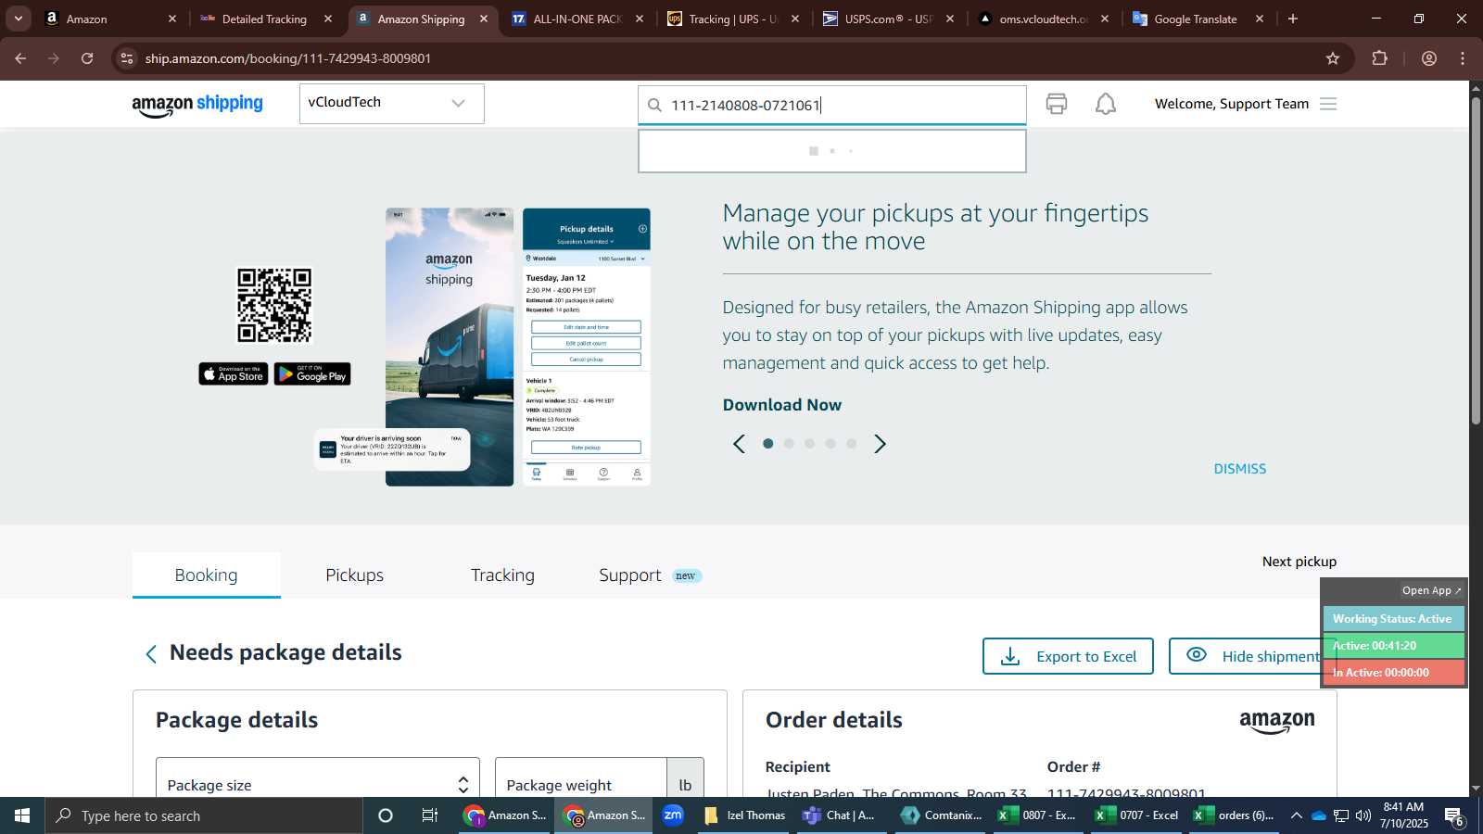Open the Chrome three-dot menu
This screenshot has height=834, width=1483.
coord(1463,58)
